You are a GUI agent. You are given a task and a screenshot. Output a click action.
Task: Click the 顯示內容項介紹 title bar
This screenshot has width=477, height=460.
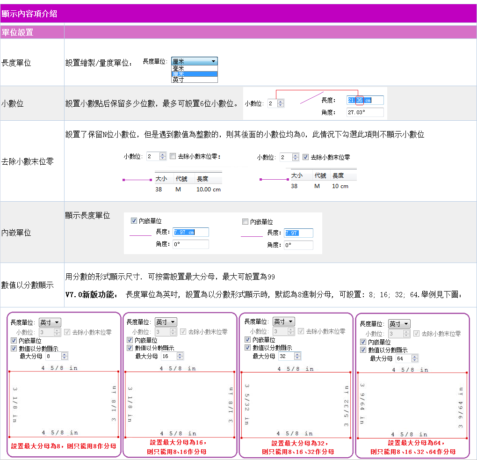[x=238, y=14]
